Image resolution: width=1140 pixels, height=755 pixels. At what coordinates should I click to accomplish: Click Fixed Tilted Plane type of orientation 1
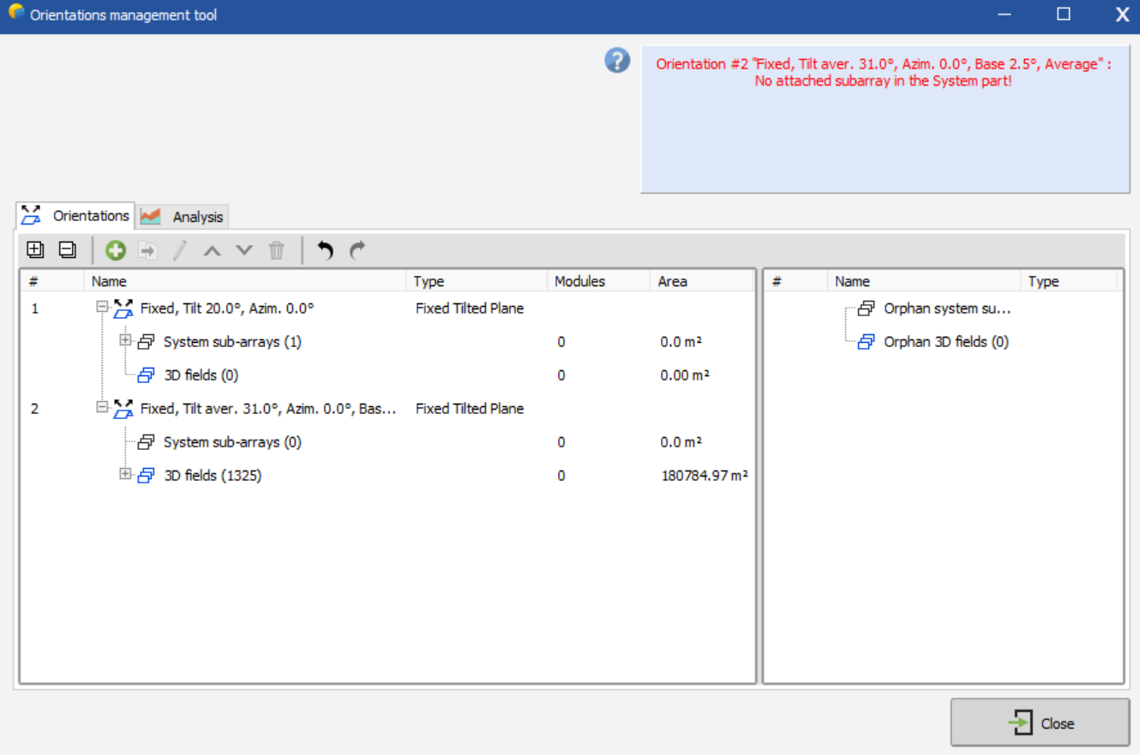click(470, 309)
